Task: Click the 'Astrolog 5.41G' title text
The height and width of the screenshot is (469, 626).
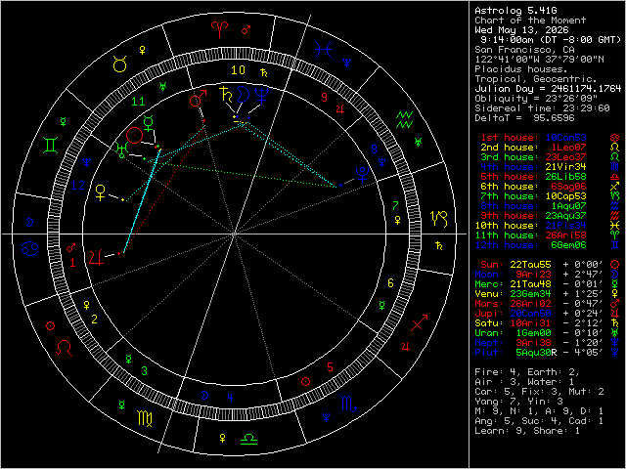Action: tap(515, 11)
